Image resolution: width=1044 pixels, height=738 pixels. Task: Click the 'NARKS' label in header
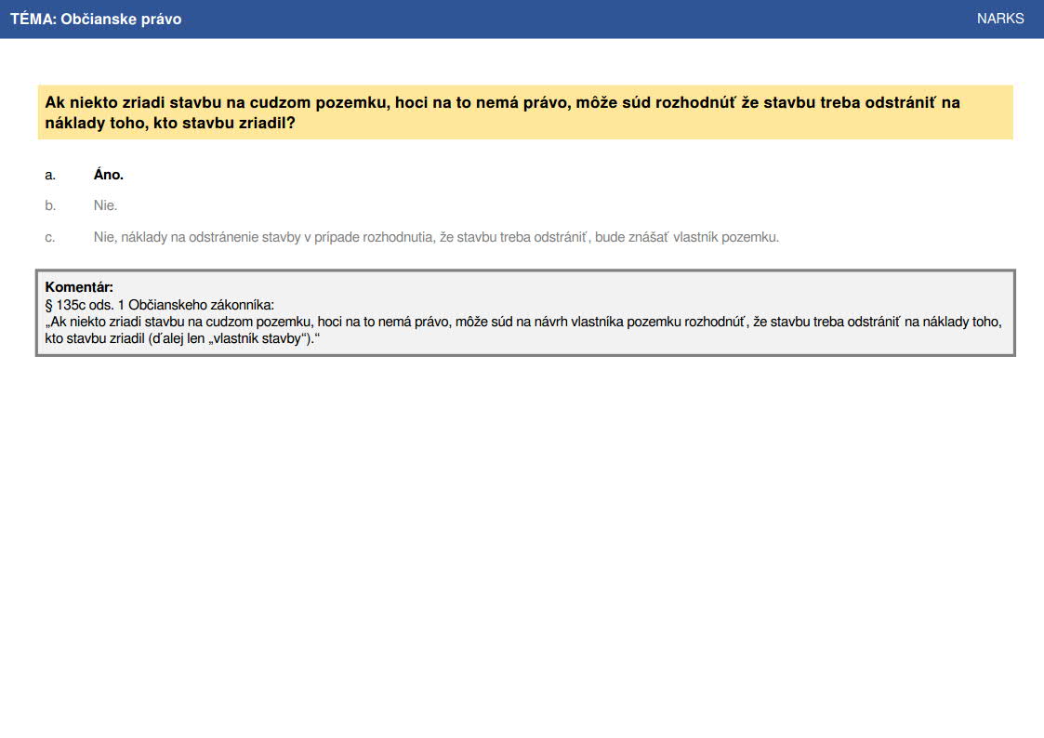click(1000, 19)
